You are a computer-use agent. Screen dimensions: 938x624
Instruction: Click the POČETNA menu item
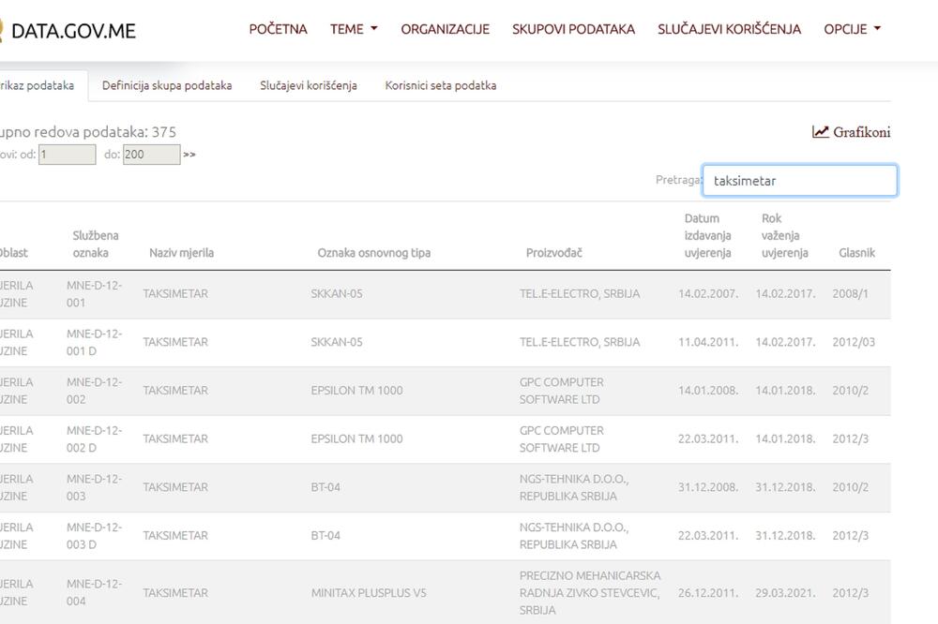[278, 29]
